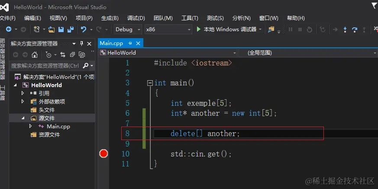378x189 pixels.
Task: Open the 分析(N) menu
Action: [241, 18]
